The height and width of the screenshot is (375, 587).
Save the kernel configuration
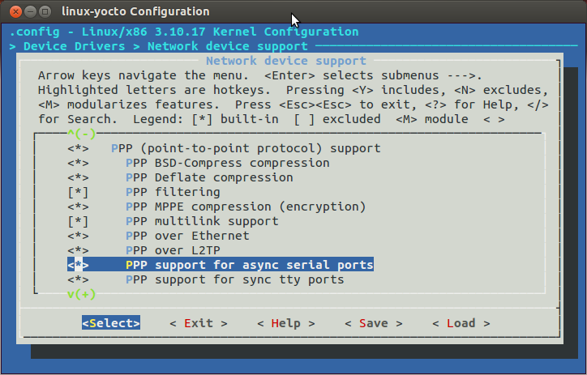point(373,323)
